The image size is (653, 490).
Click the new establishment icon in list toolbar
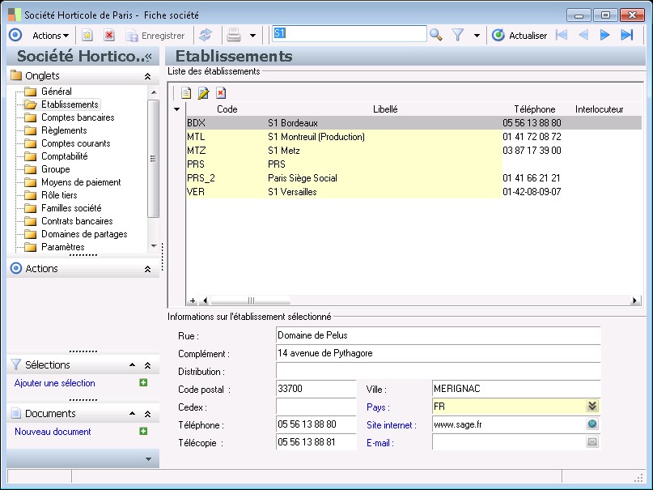coord(186,93)
